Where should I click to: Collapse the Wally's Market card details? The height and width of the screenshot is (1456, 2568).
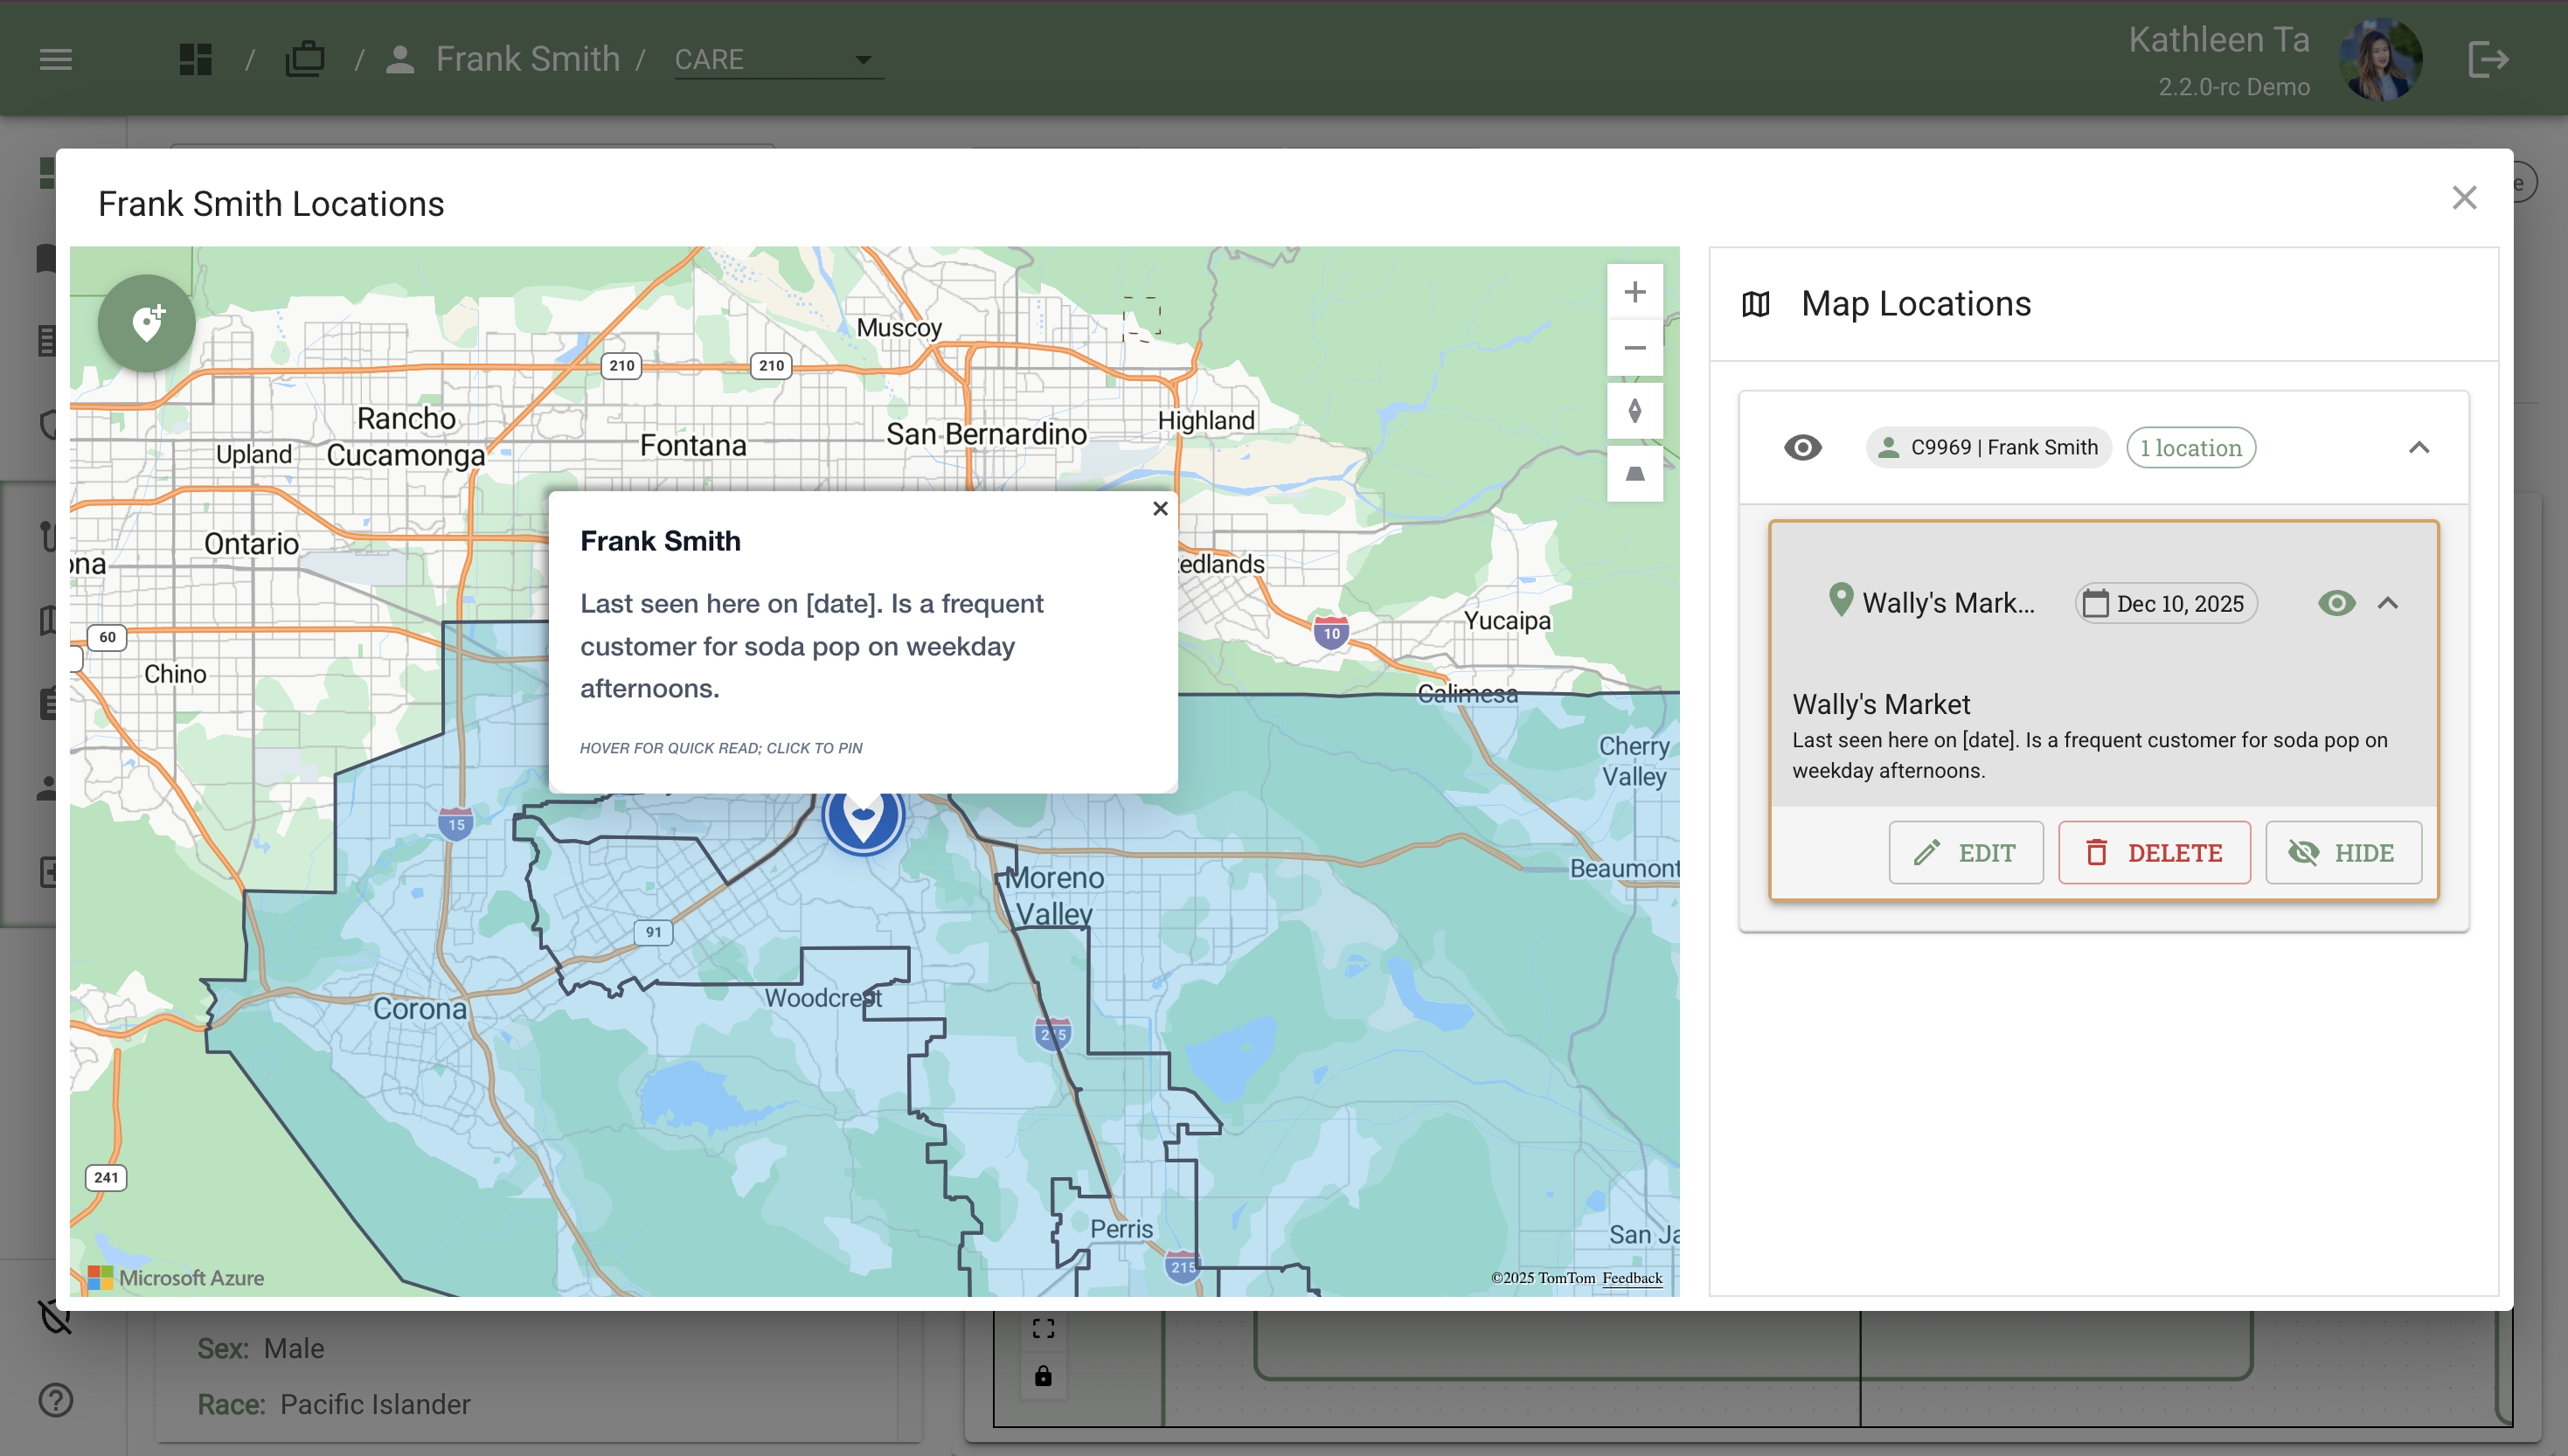click(x=2388, y=603)
